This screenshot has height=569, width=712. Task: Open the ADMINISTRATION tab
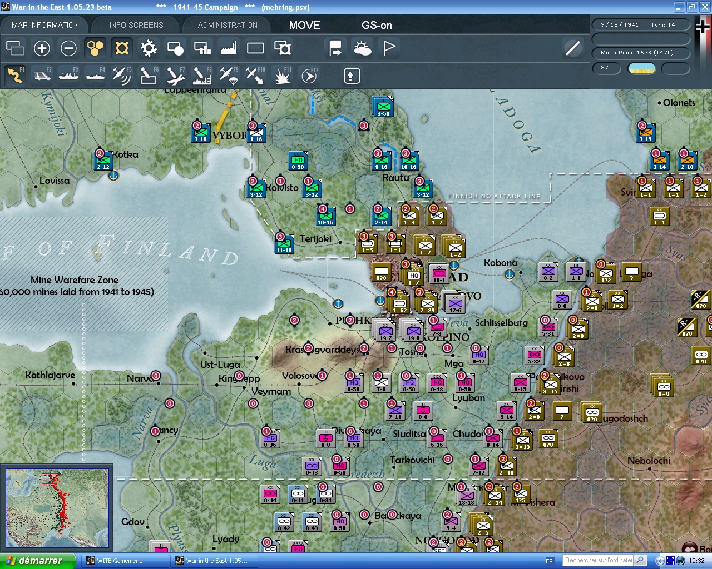(x=228, y=25)
